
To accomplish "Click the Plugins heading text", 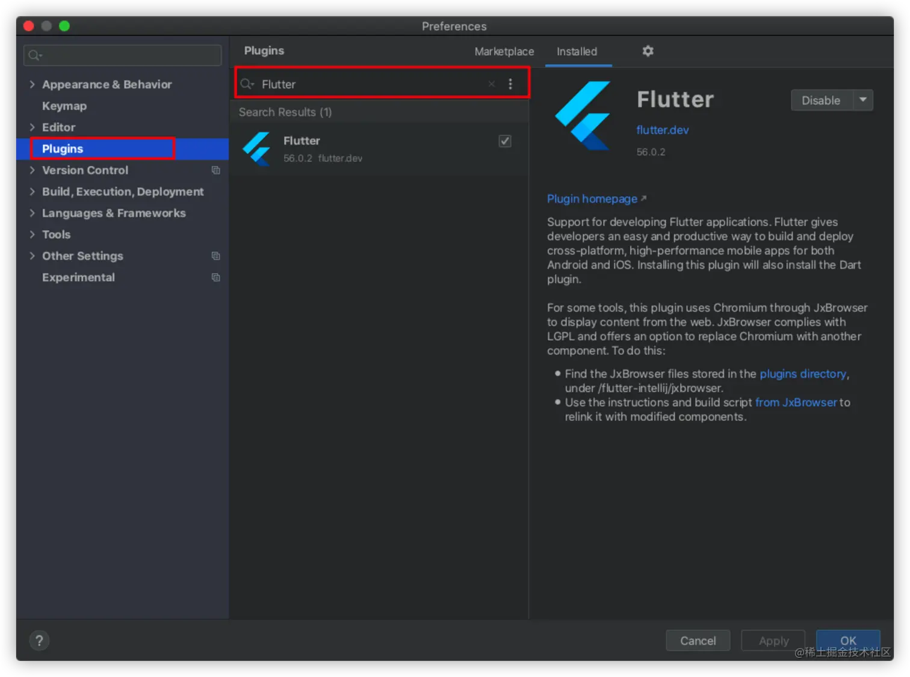I will coord(264,51).
